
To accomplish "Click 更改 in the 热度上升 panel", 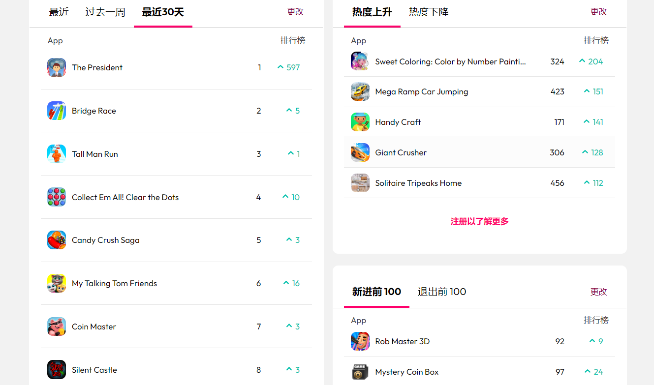I will point(598,12).
